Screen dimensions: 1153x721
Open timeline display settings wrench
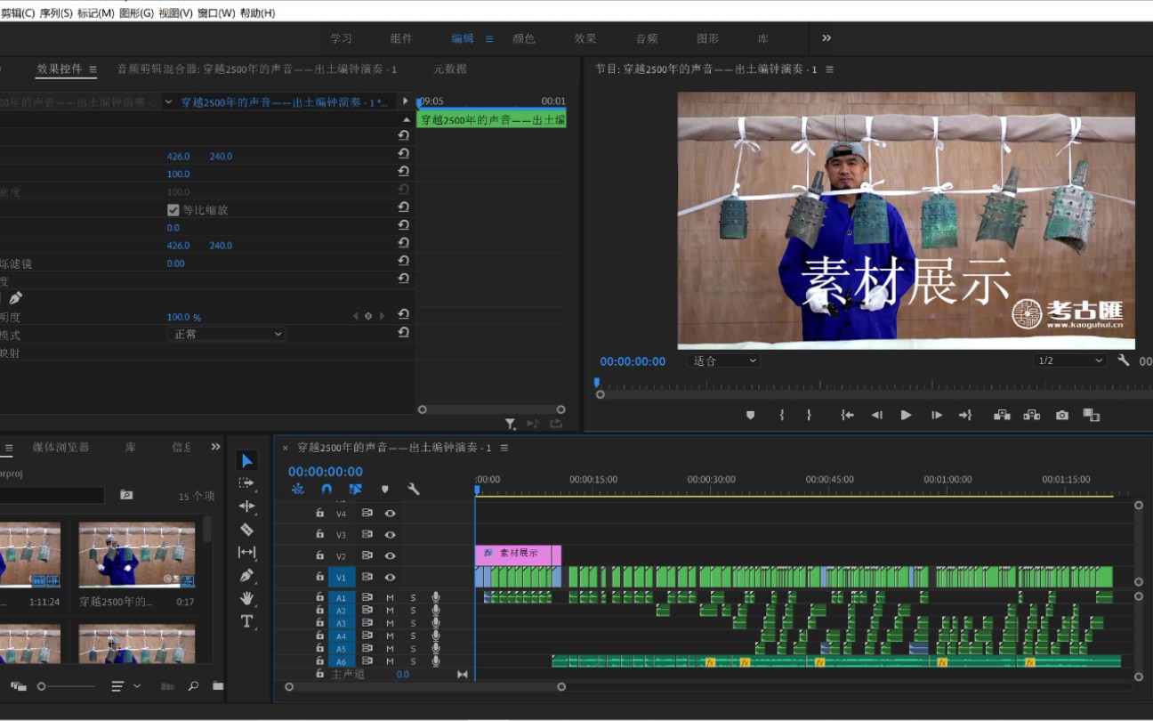click(x=413, y=489)
